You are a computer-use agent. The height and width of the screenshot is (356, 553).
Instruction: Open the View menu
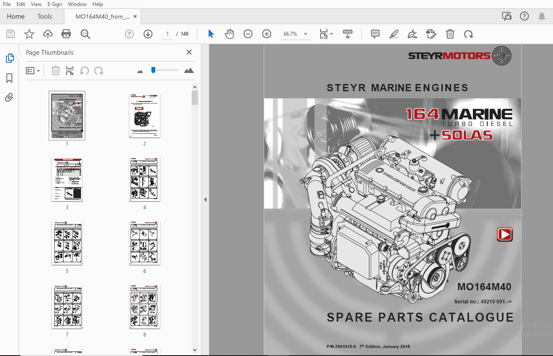point(36,4)
